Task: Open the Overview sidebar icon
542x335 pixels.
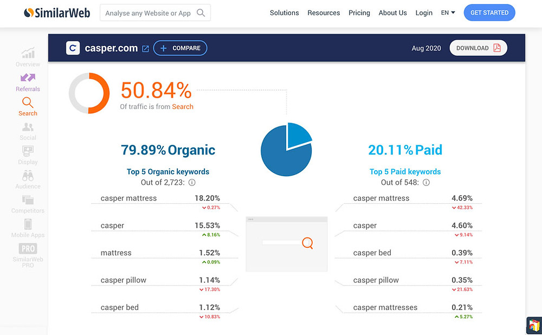Action: click(28, 53)
